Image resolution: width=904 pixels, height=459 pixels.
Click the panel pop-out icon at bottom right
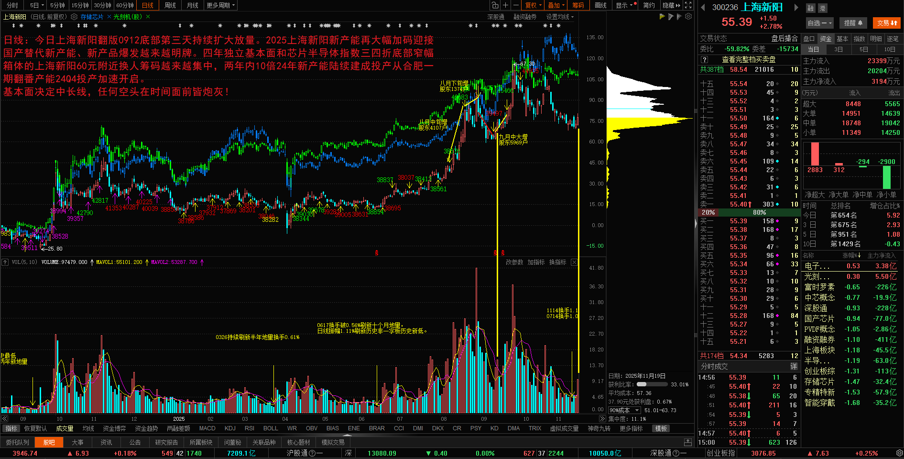tap(687, 442)
